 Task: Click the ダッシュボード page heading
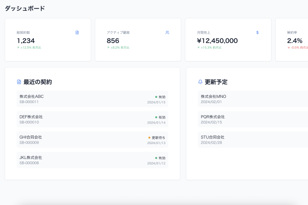click(x=25, y=8)
